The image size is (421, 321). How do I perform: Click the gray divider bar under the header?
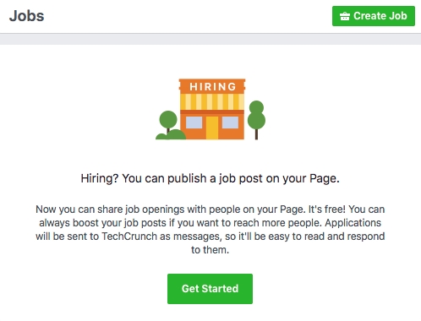pyautogui.click(x=210, y=39)
